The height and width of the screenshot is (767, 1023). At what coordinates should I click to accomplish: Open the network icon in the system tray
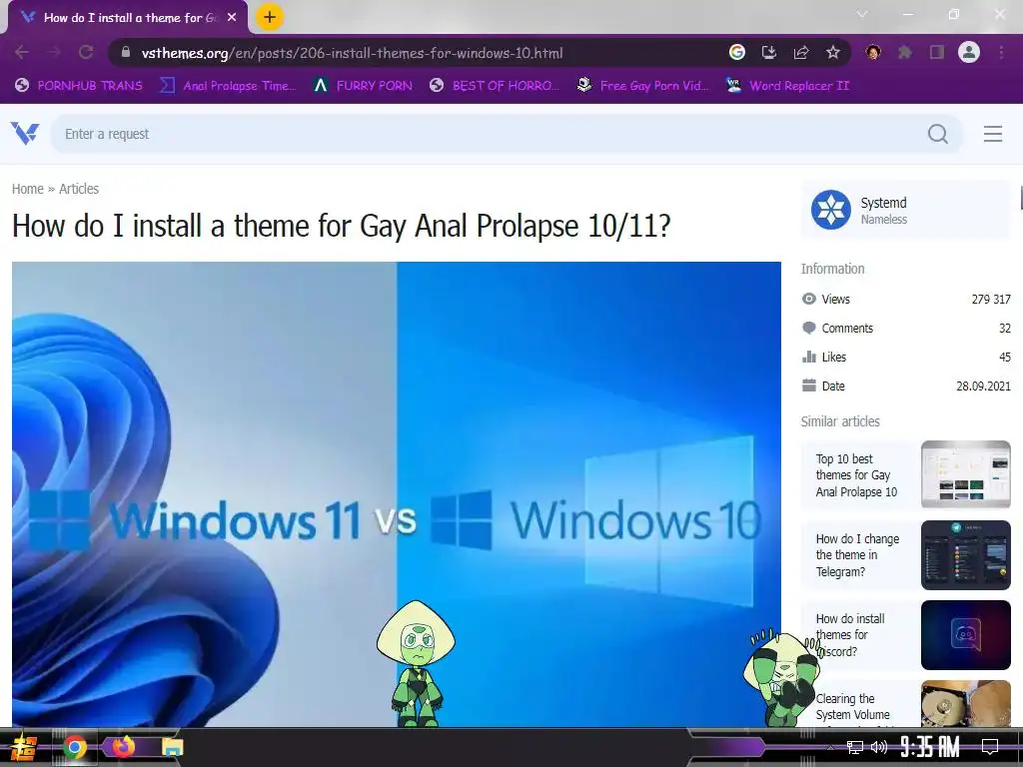(855, 747)
